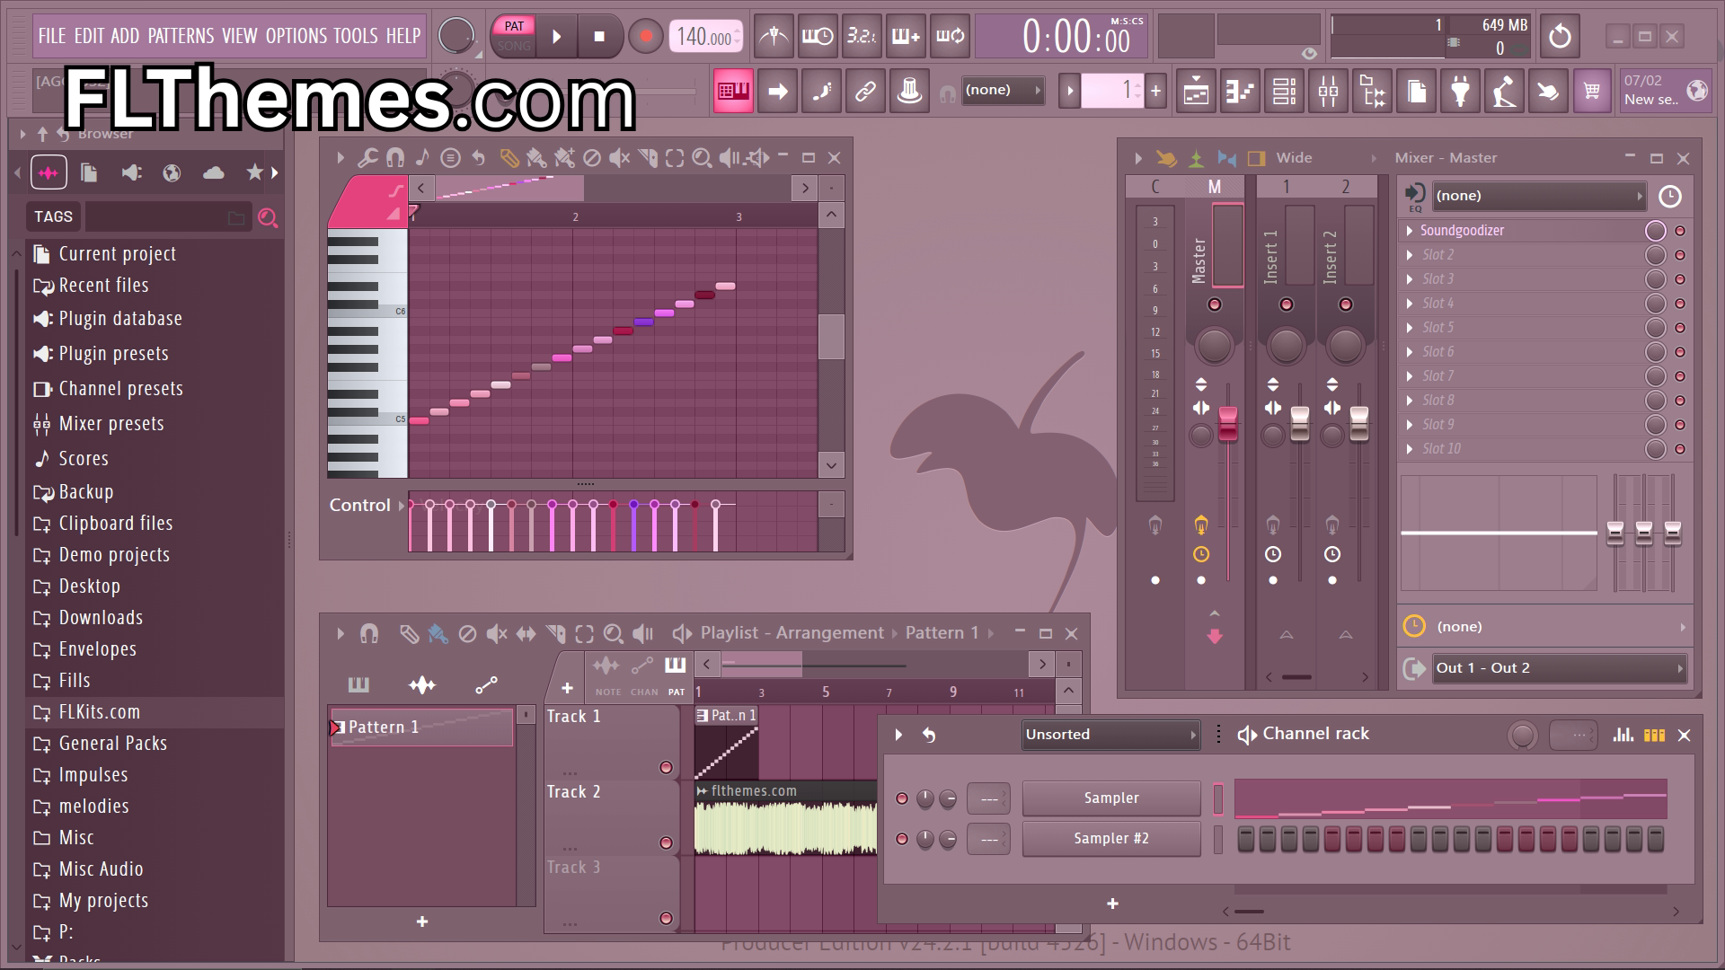Mute Insert 1 mixer track light
This screenshot has height=970, width=1725.
(x=1287, y=304)
